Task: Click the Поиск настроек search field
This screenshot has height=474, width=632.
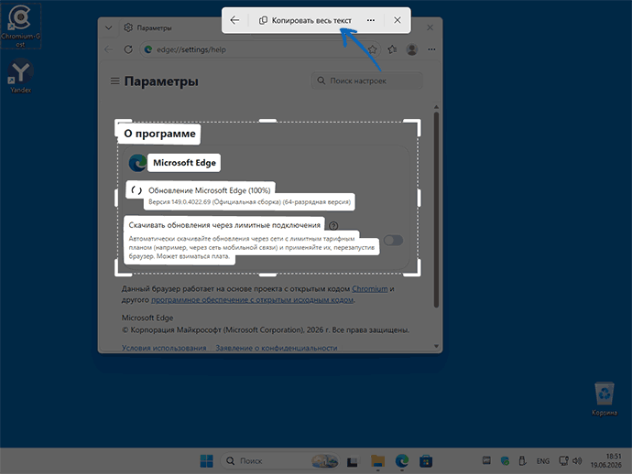Action: click(x=366, y=81)
